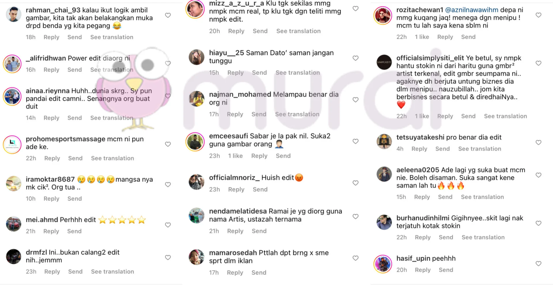Reply to najman_mohamed's comment
The image size is (553, 285).
pyautogui.click(x=235, y=114)
